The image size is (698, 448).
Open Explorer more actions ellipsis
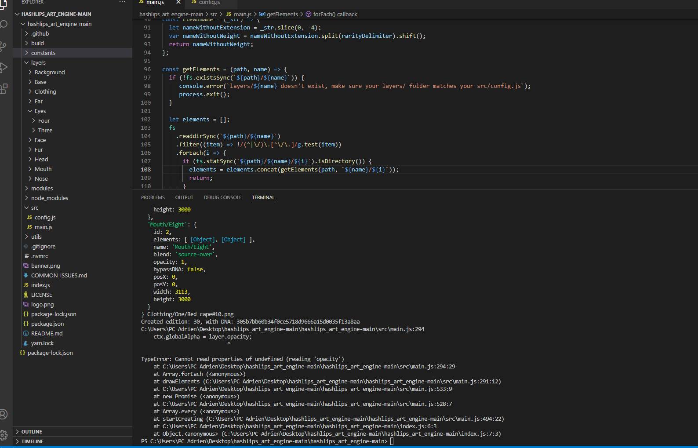(122, 2)
